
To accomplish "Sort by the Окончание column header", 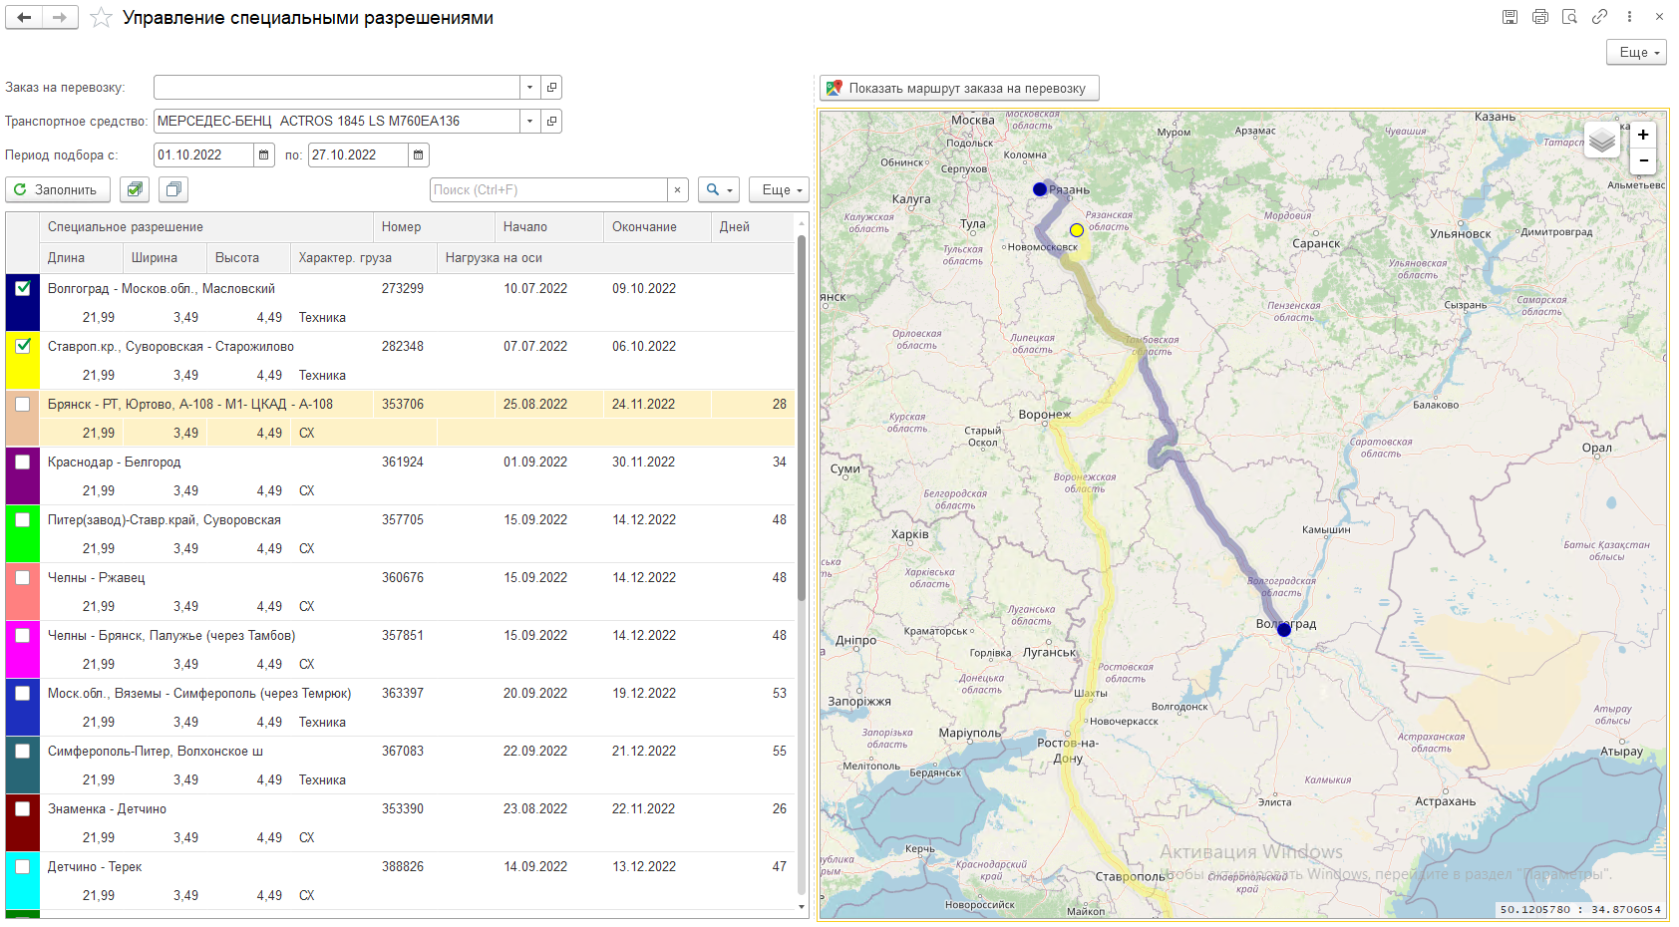I will point(644,227).
